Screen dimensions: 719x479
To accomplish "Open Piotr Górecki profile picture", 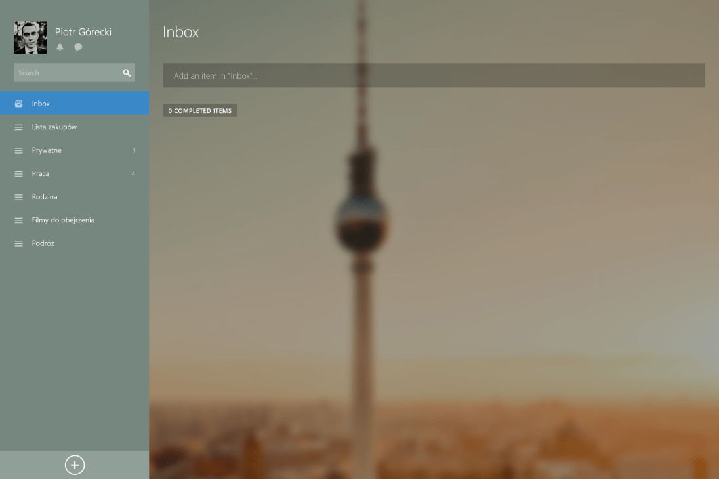I will pos(30,37).
